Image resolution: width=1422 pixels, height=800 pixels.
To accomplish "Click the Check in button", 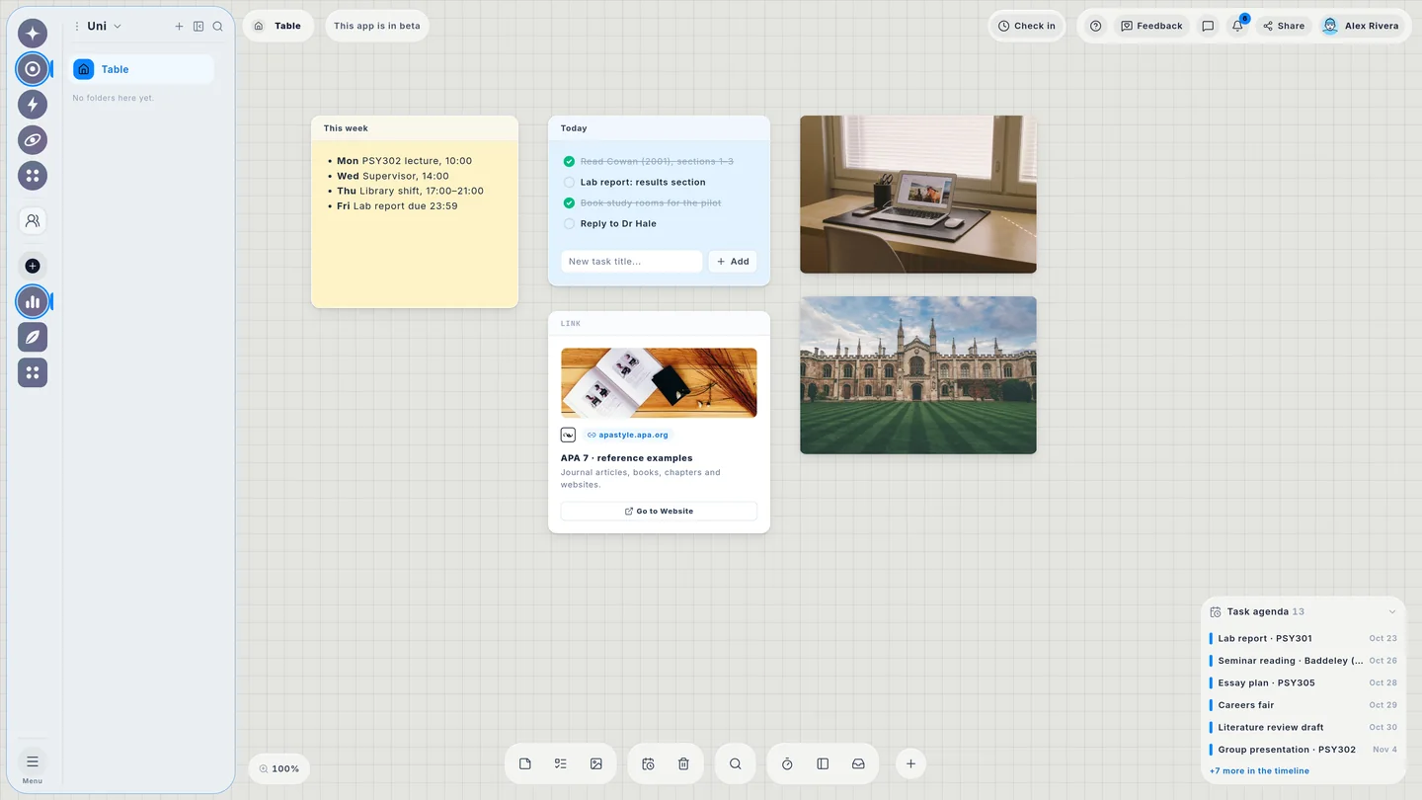I will [x=1027, y=26].
